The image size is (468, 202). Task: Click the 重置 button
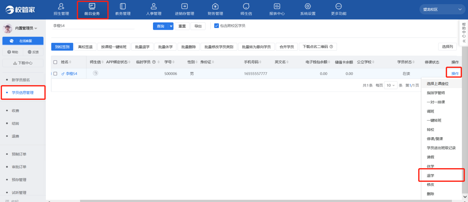tap(182, 26)
